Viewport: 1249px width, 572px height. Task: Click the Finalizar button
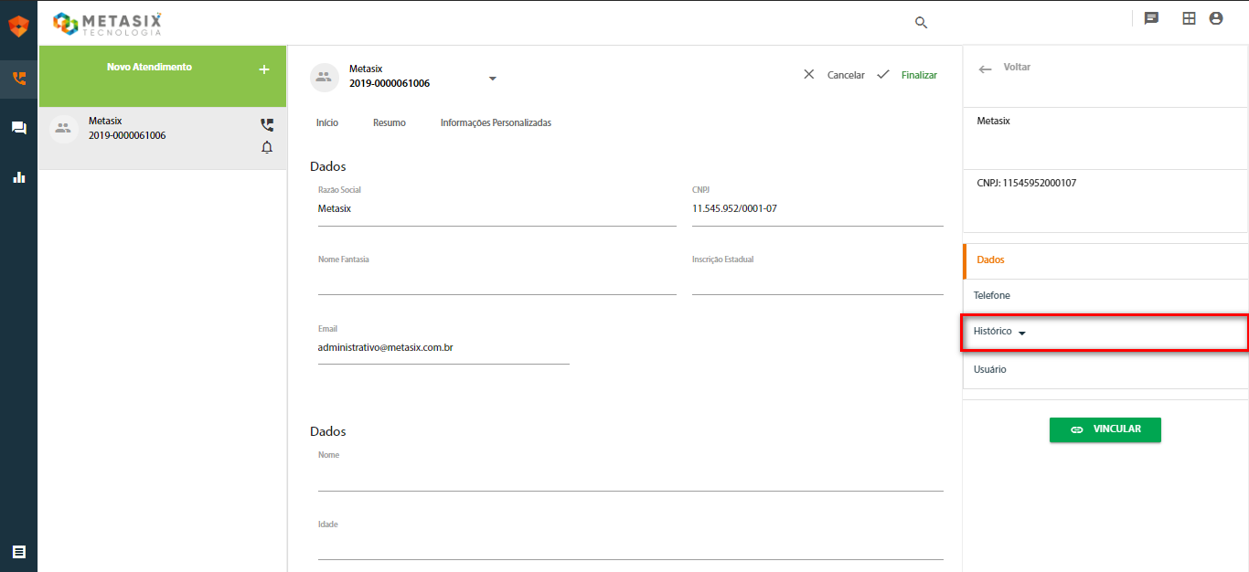point(919,75)
